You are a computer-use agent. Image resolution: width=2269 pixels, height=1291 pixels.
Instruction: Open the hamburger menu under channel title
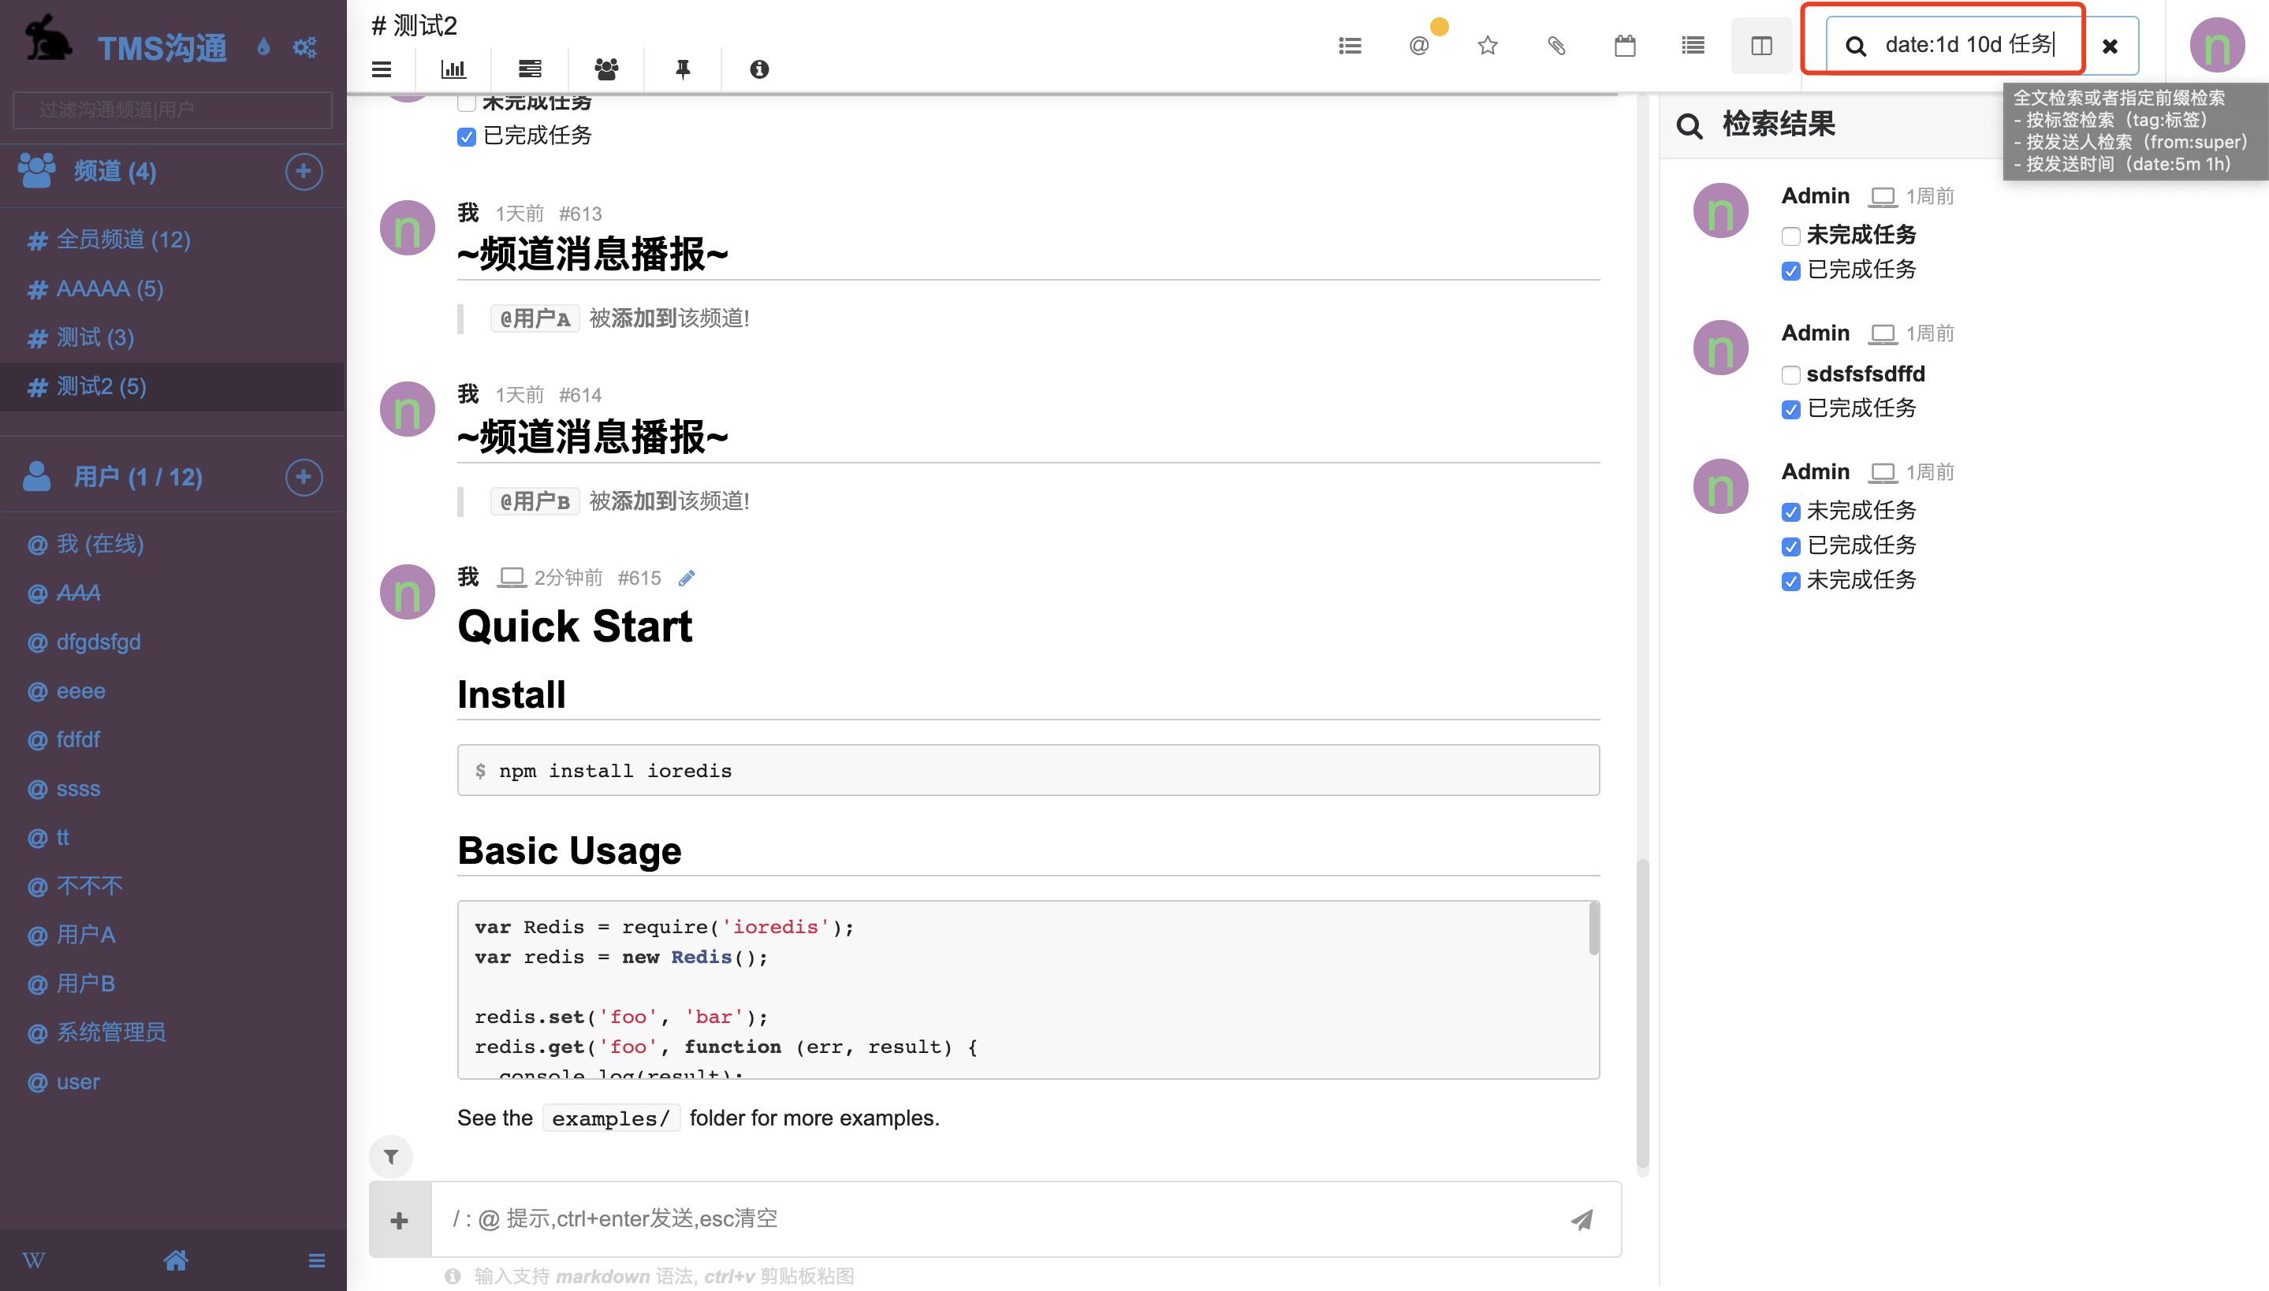(382, 69)
